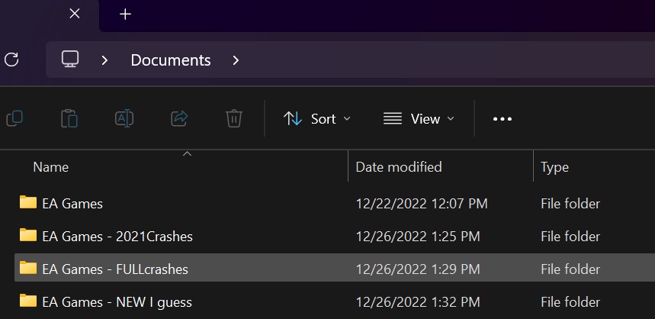The image size is (655, 319).
Task: Click the Refresh icon near address bar
Action: tap(11, 60)
